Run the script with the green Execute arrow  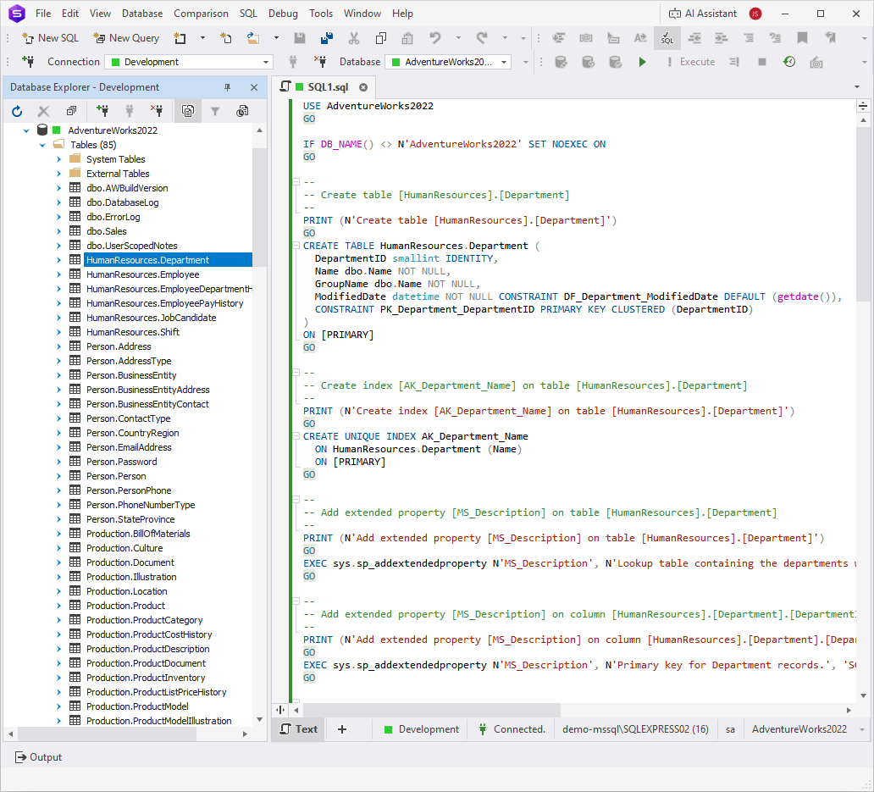click(643, 61)
